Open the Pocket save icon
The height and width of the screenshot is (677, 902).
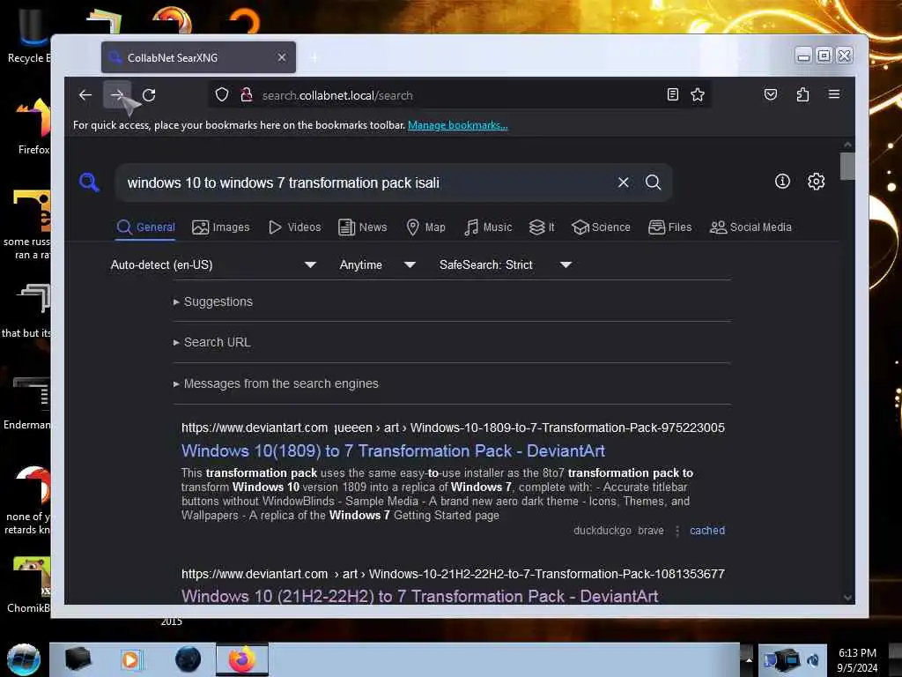coord(771,94)
